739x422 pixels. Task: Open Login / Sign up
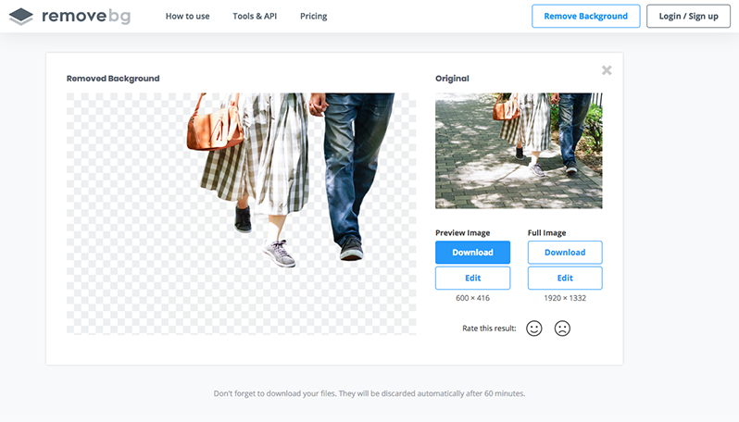point(689,16)
